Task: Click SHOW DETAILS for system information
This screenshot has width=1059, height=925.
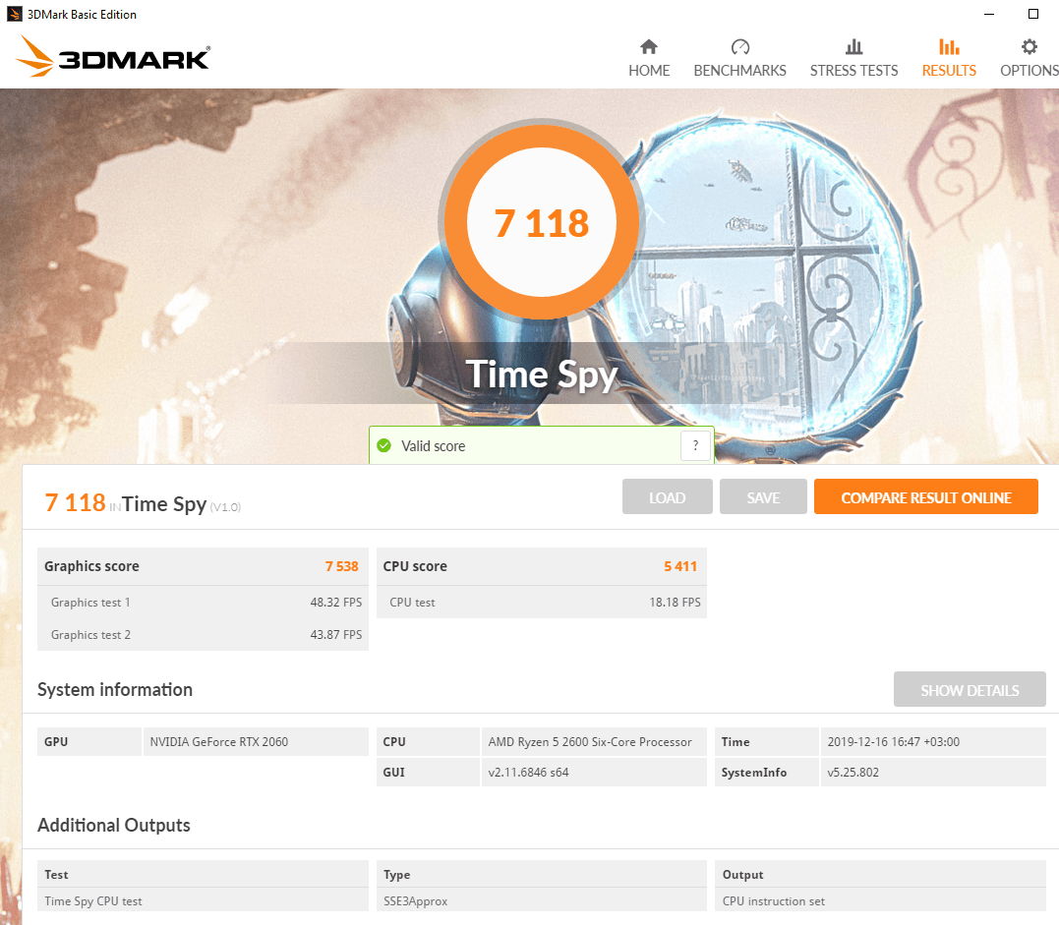Action: pos(970,689)
